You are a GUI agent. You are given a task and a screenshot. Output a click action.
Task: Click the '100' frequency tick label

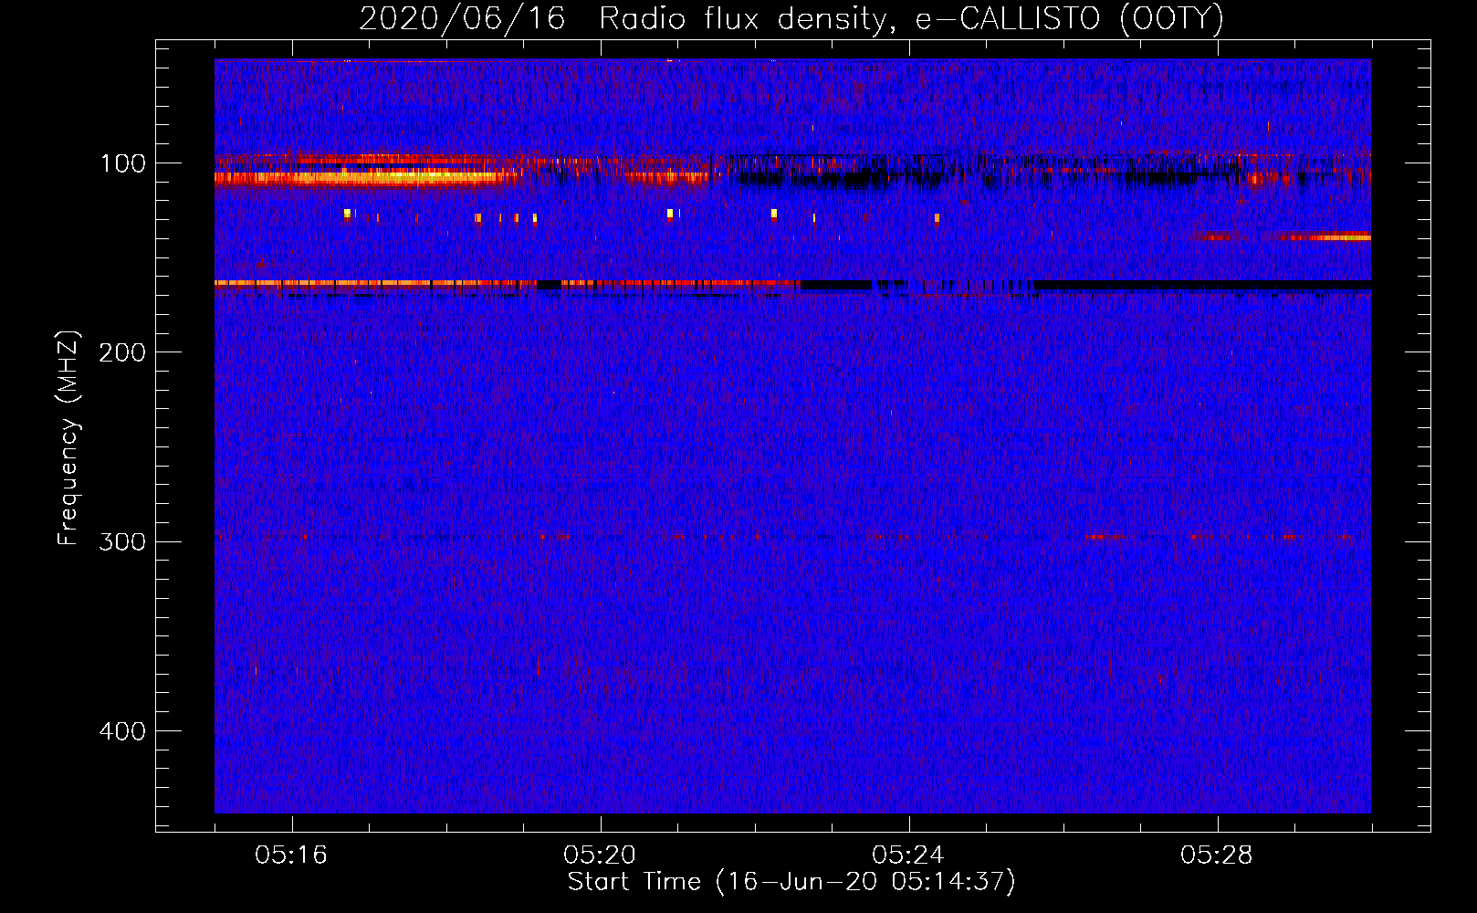[123, 163]
